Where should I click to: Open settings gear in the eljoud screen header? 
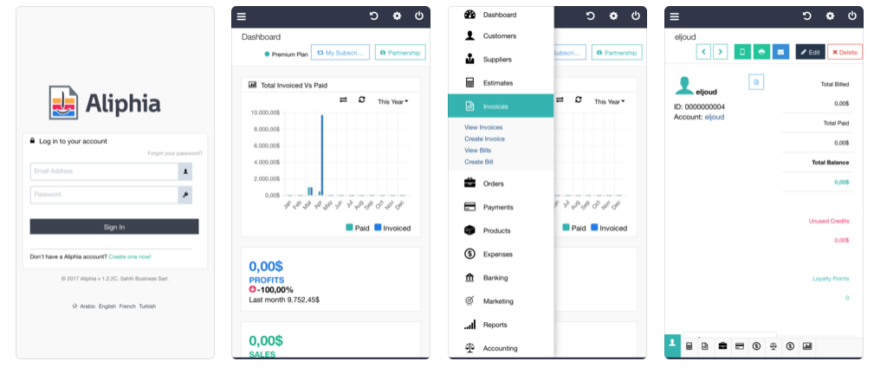point(830,16)
